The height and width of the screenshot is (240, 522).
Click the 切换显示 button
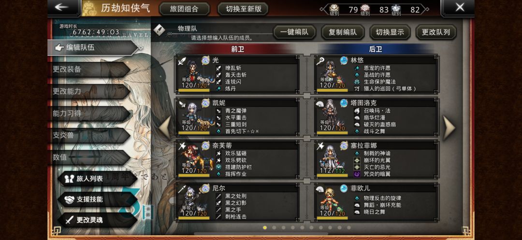click(x=390, y=32)
